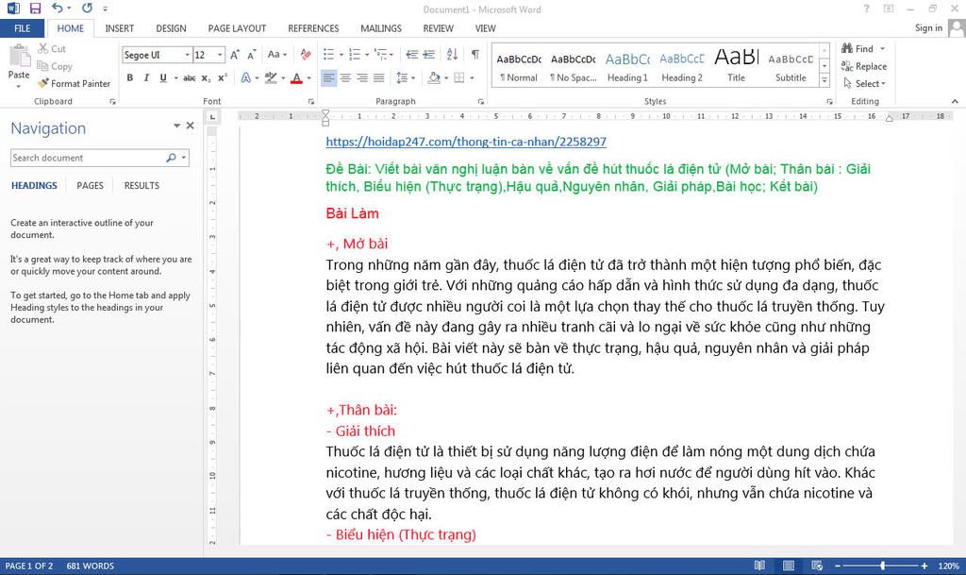The width and height of the screenshot is (966, 575).
Task: Switch to the PAGES tab in Navigation
Action: coord(90,185)
